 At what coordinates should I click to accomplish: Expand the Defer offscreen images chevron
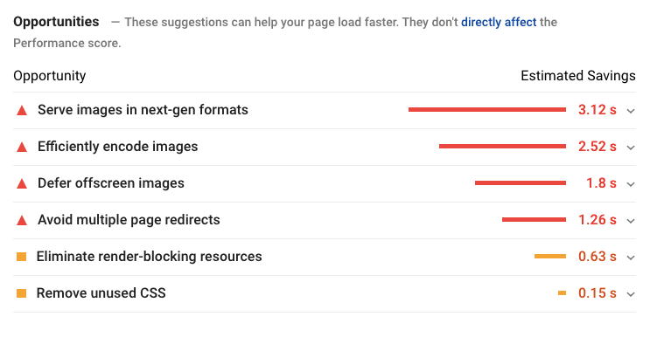click(631, 184)
